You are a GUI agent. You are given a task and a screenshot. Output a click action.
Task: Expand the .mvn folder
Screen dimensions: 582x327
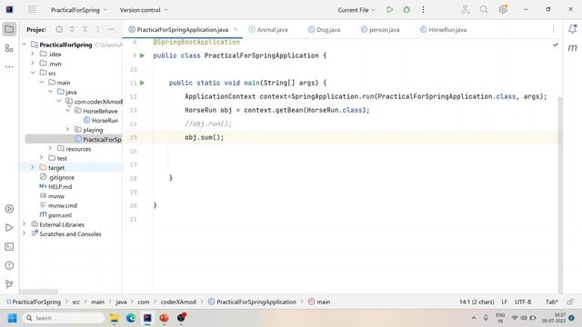33,64
